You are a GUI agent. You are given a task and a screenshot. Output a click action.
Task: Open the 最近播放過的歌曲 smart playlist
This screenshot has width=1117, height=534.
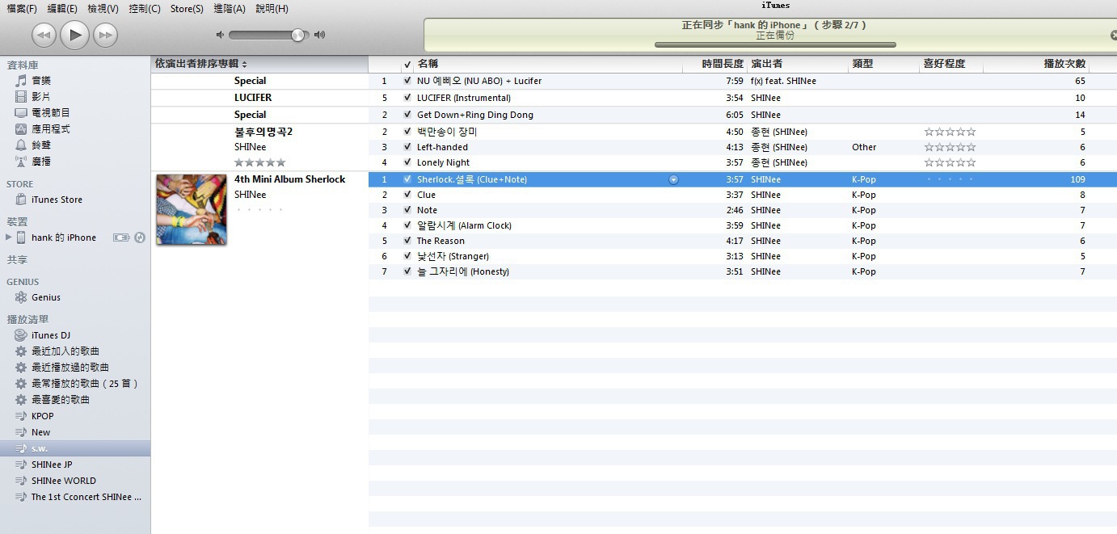[x=70, y=368]
